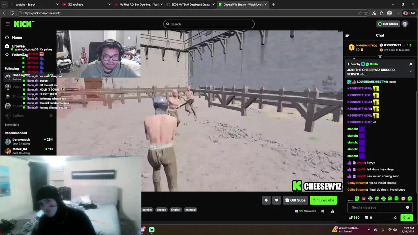The image size is (418, 235).
Task: Click the Kick search field
Action: click(209, 24)
